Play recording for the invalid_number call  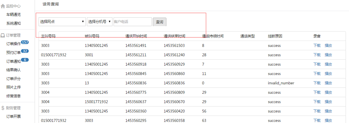328,83
